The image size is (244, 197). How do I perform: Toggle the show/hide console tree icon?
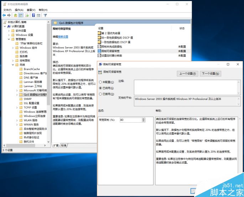(21, 15)
